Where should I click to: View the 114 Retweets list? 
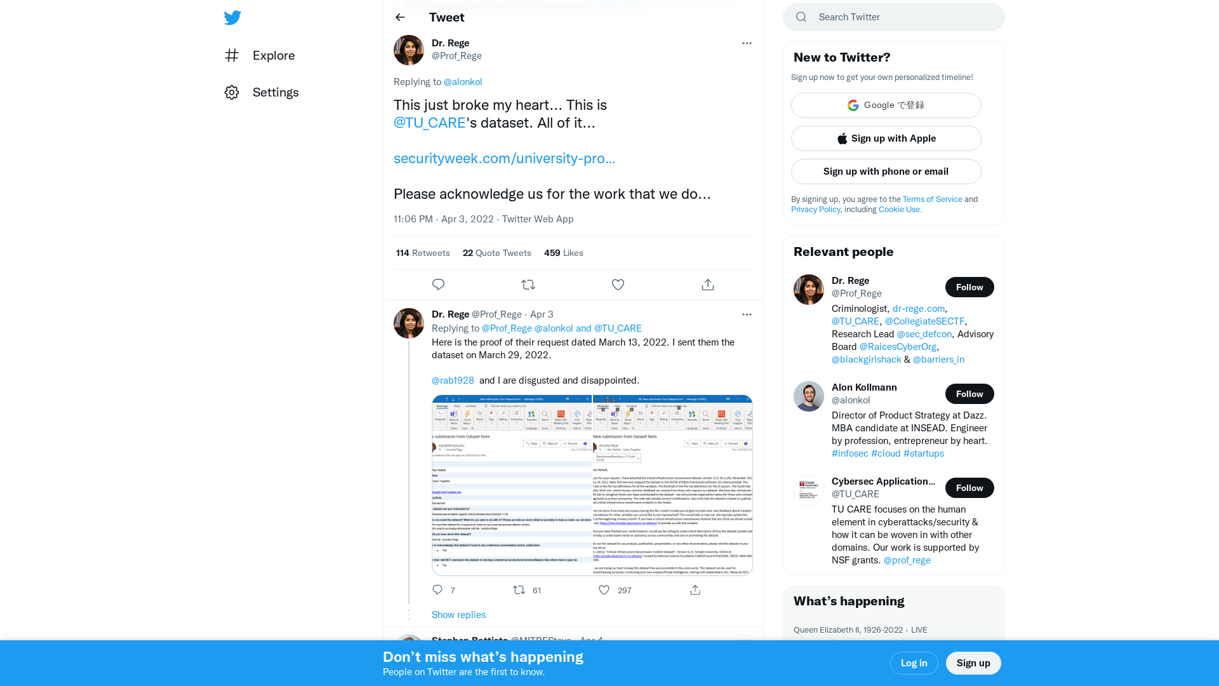click(423, 253)
